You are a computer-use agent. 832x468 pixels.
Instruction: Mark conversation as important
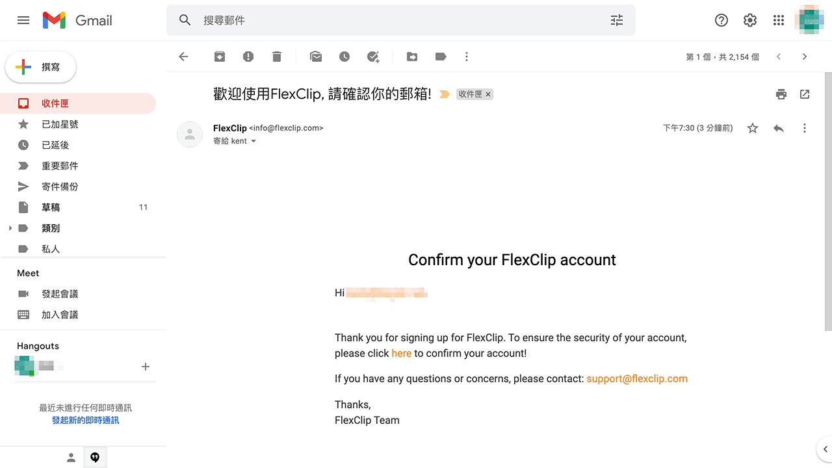(x=445, y=94)
